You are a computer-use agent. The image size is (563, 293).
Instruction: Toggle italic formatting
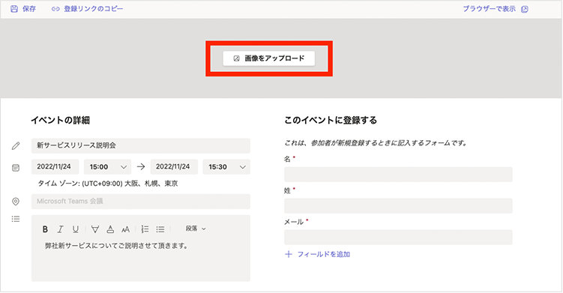click(60, 229)
